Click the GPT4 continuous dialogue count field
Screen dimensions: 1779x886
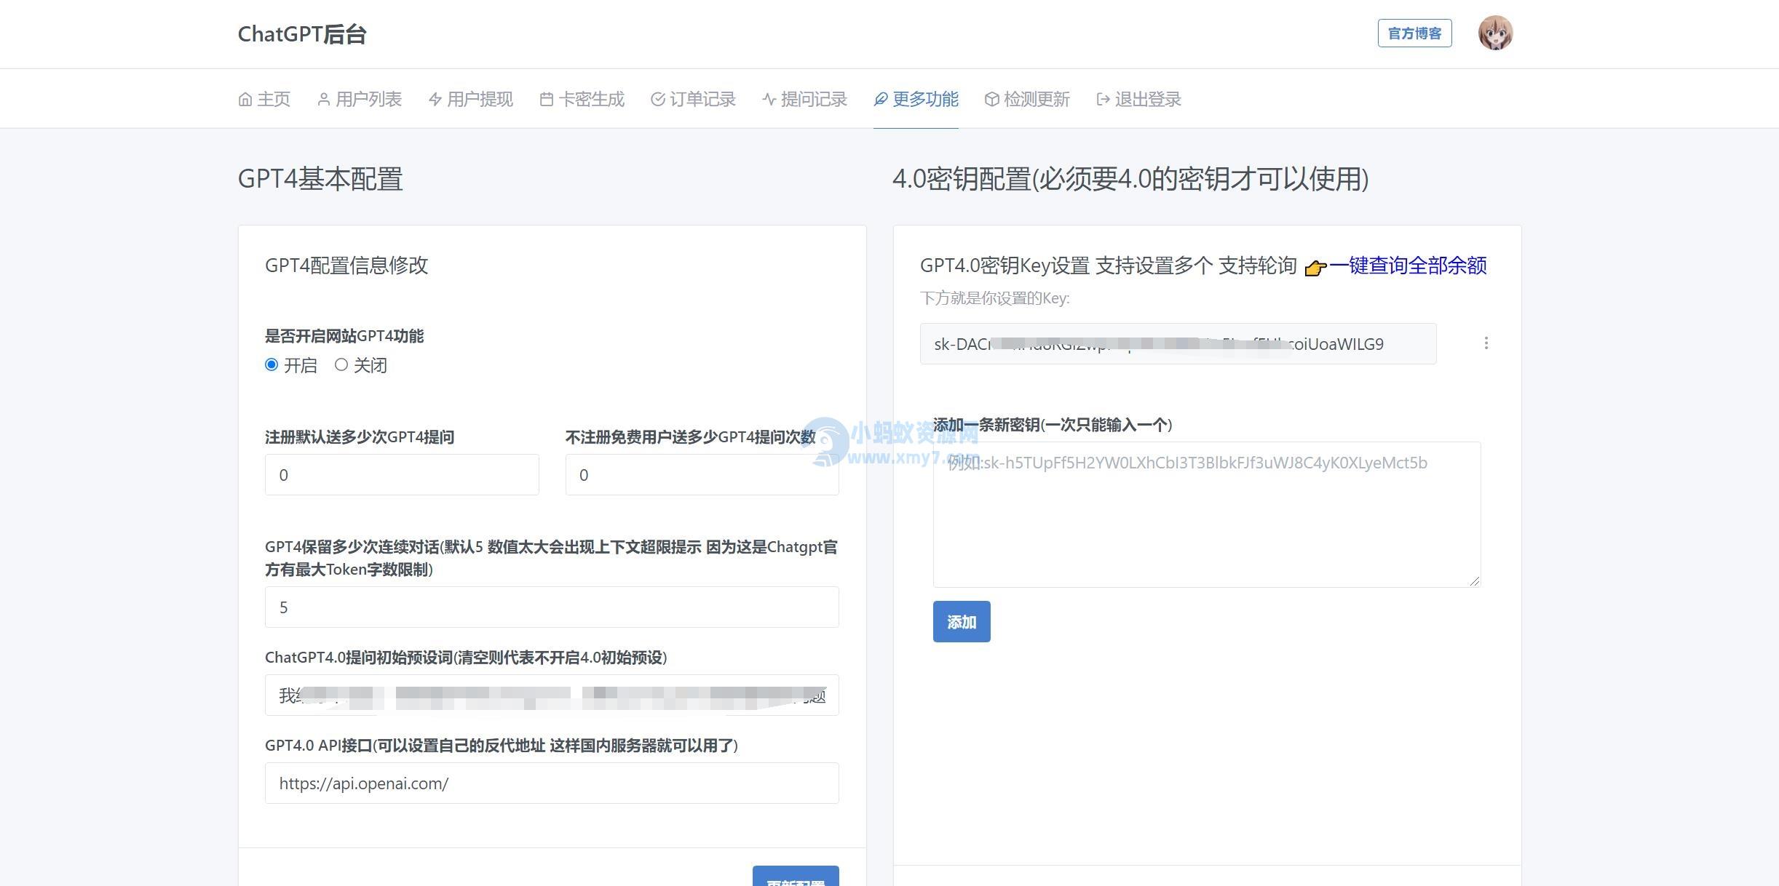pos(552,607)
